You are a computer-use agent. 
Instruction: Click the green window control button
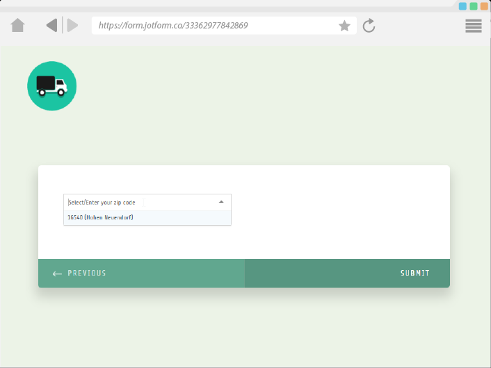(474, 6)
